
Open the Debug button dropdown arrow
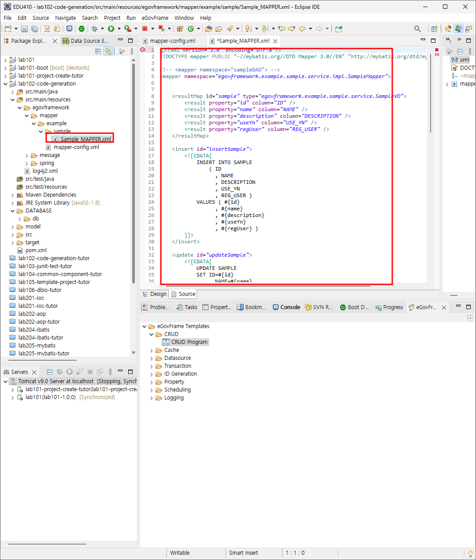click(102, 29)
